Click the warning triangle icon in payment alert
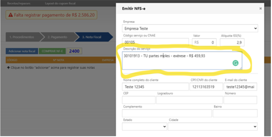Screen dimensions: 272x137 coord(11,15)
